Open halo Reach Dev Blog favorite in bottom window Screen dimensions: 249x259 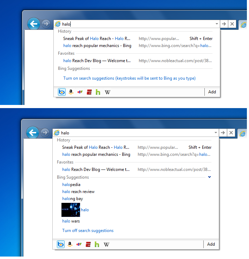click(x=96, y=170)
